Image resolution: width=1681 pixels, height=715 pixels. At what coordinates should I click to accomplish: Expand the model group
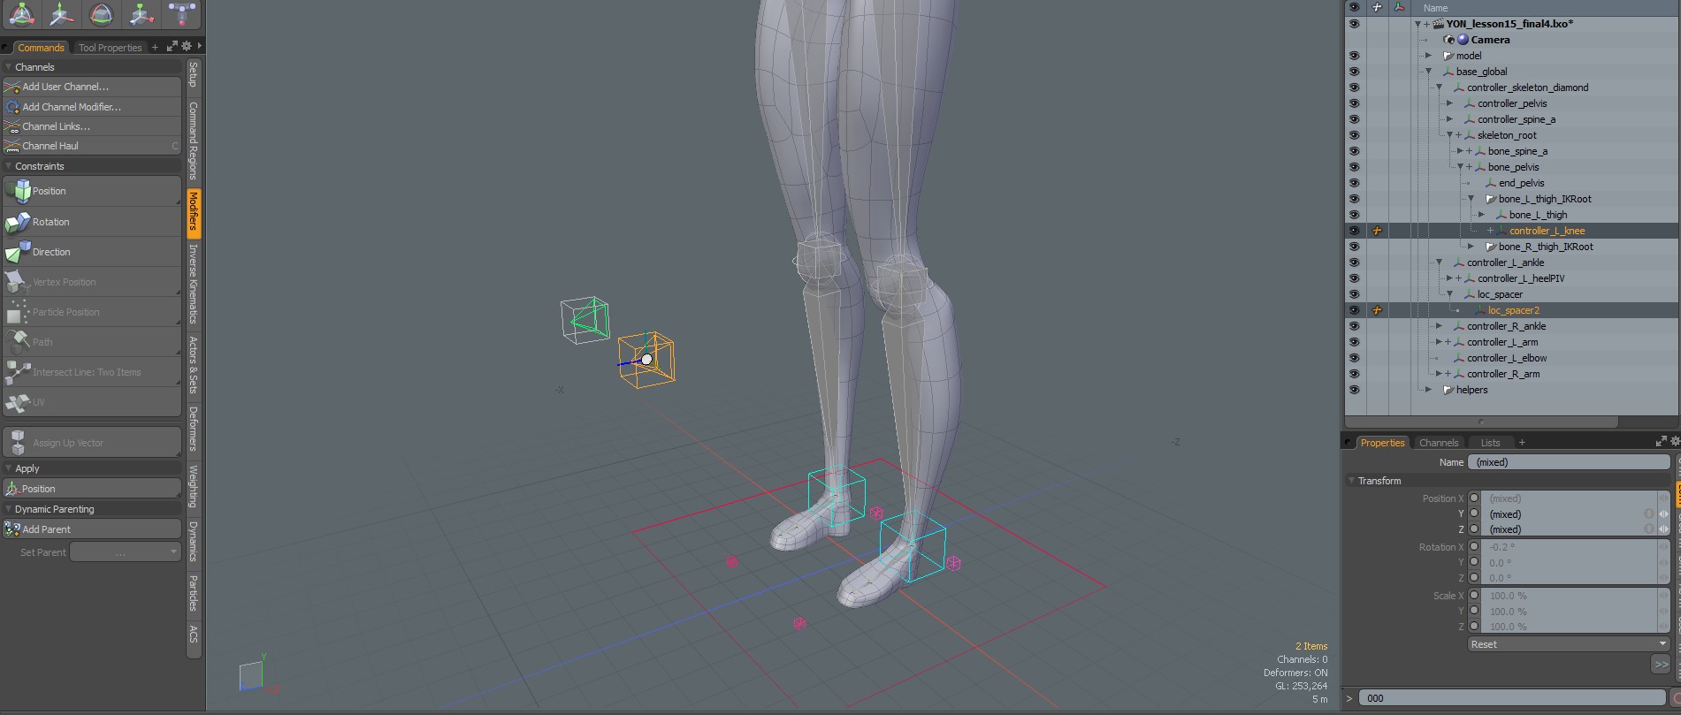click(1428, 56)
